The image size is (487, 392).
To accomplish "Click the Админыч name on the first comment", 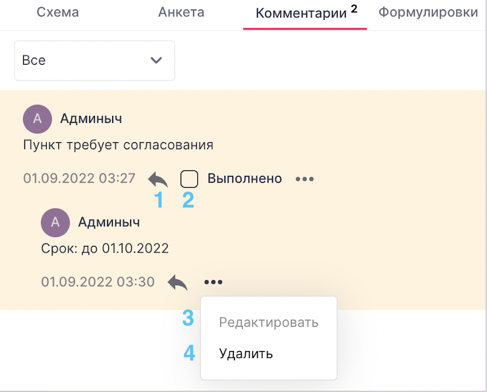I will tap(91, 119).
